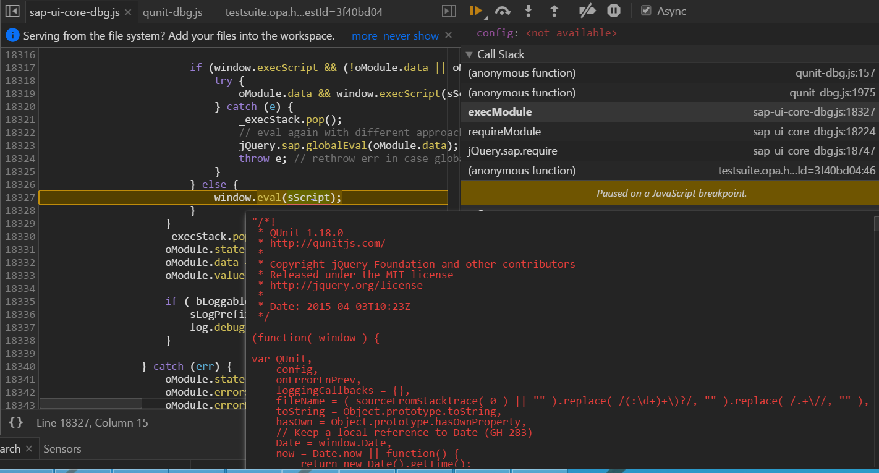This screenshot has height=473, width=879.
Task: Toggle the Async checkbox
Action: pyautogui.click(x=646, y=11)
